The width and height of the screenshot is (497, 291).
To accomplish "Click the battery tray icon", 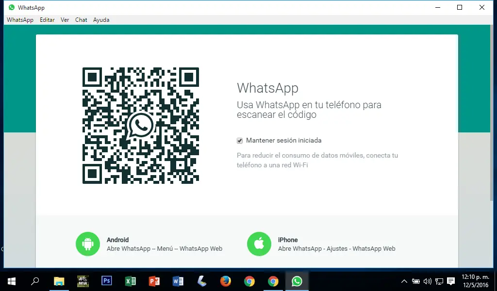I will [x=415, y=281].
